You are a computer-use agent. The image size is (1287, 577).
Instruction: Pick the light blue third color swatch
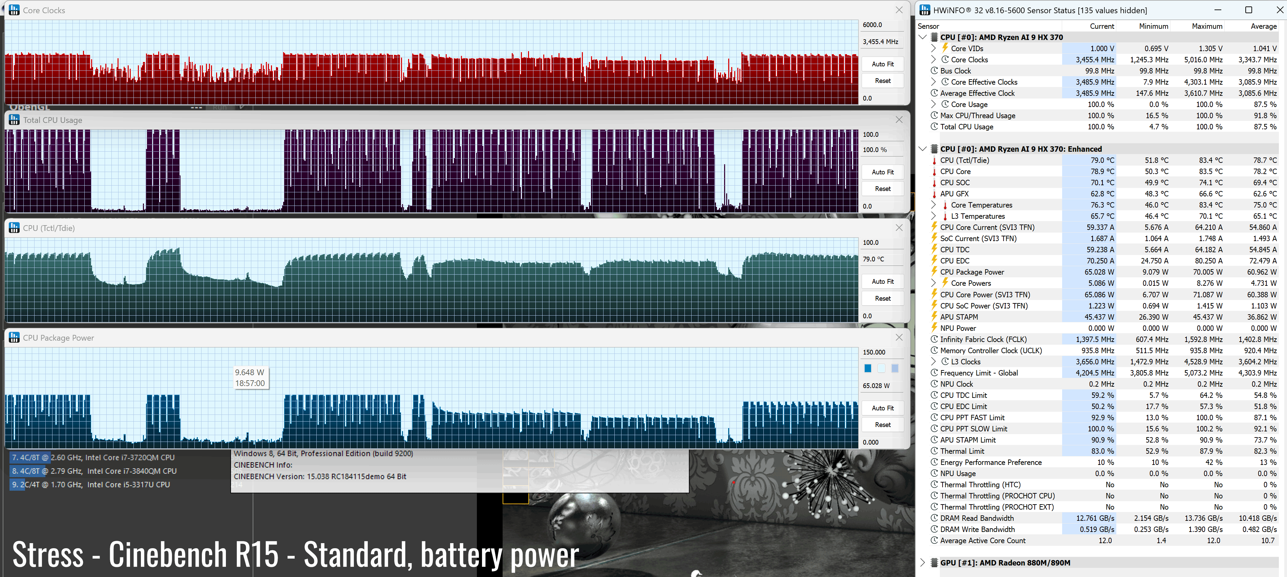tap(895, 368)
